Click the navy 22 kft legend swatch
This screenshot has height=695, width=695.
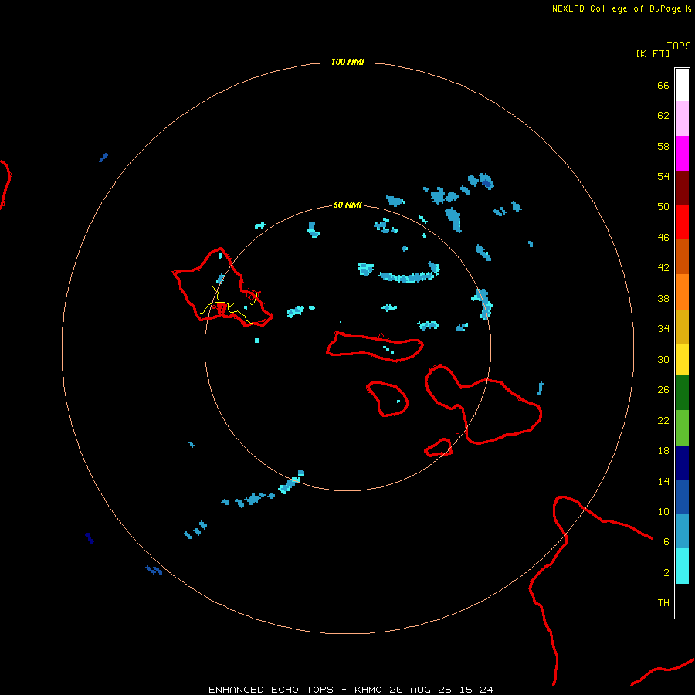click(x=682, y=463)
